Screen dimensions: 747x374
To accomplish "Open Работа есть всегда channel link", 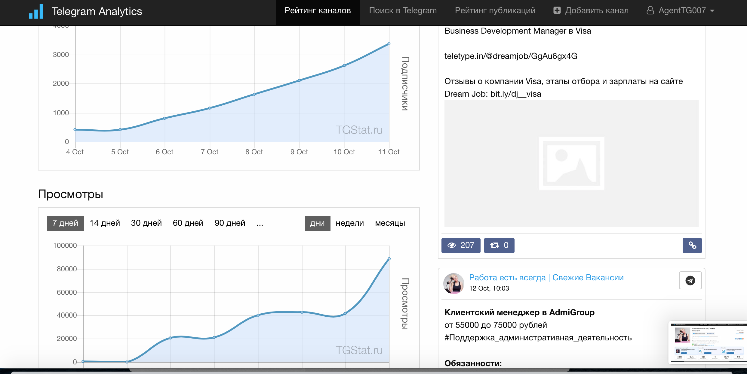I will [x=546, y=277].
